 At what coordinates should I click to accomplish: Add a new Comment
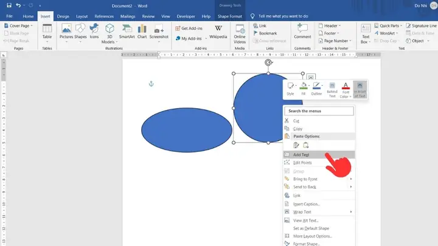click(302, 31)
